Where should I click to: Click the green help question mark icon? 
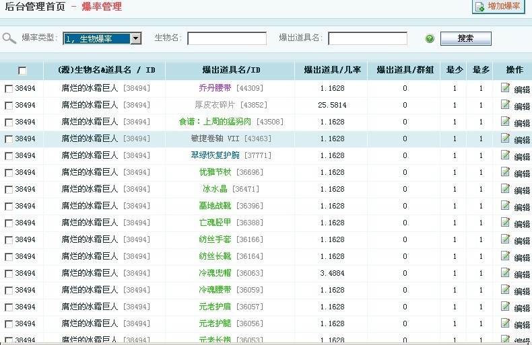430,38
